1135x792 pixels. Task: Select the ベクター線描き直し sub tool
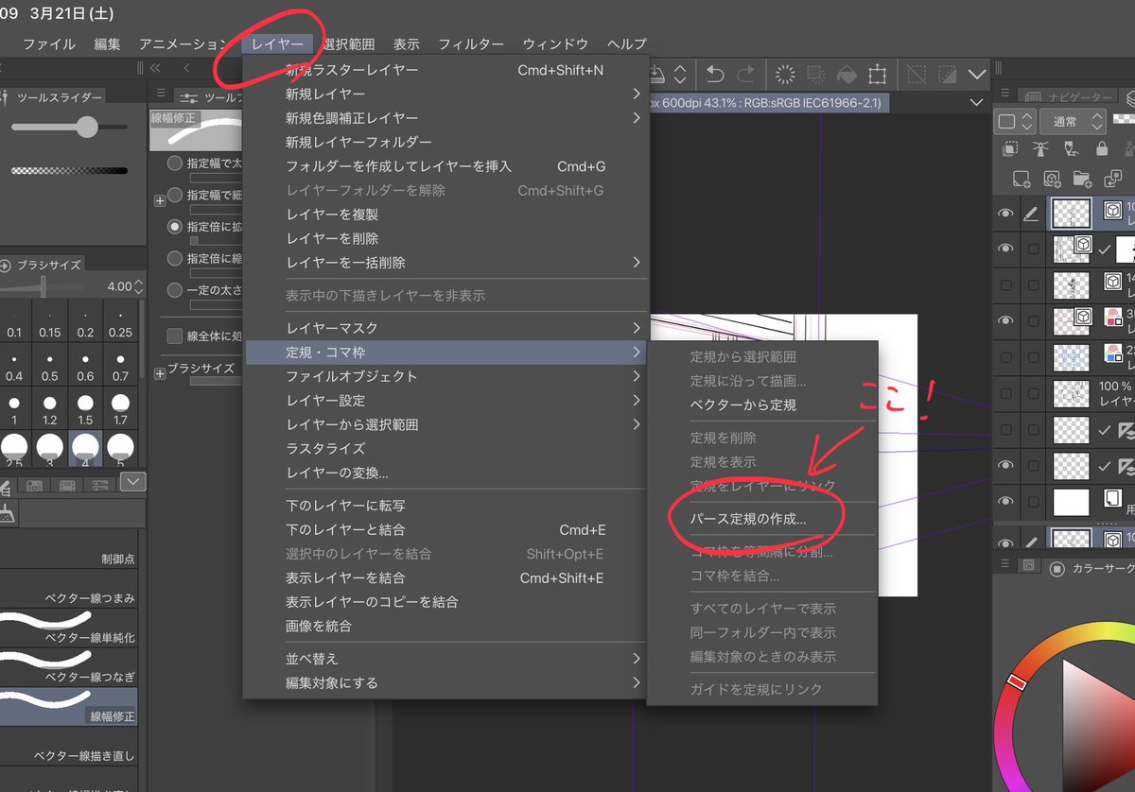click(x=71, y=746)
